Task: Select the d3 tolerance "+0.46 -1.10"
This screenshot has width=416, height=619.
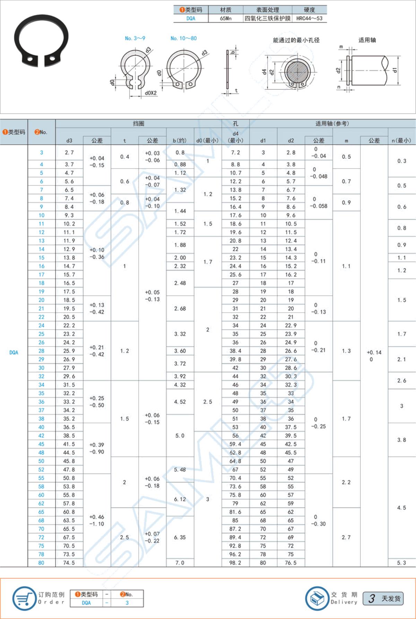Action: coord(97,520)
